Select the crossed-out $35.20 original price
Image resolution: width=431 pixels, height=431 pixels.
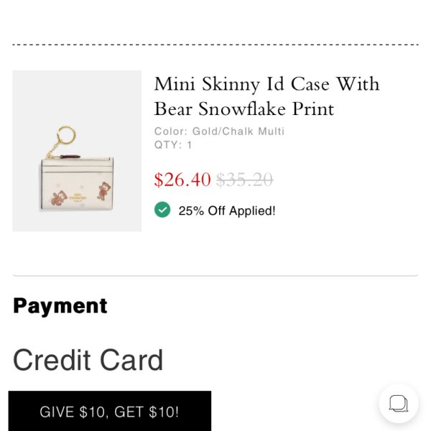pos(245,180)
